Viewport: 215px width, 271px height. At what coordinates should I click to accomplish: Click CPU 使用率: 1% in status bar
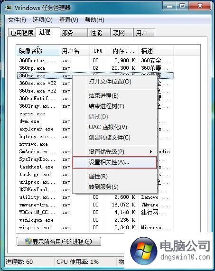77,262
